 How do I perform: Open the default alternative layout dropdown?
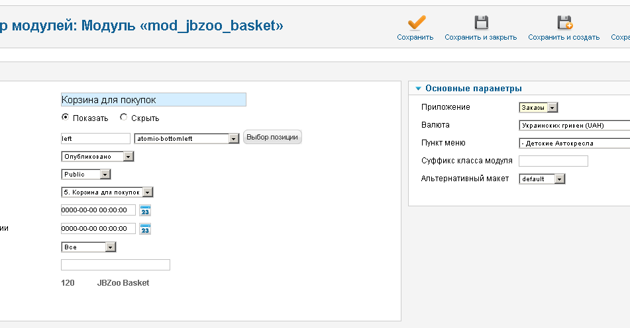559,179
